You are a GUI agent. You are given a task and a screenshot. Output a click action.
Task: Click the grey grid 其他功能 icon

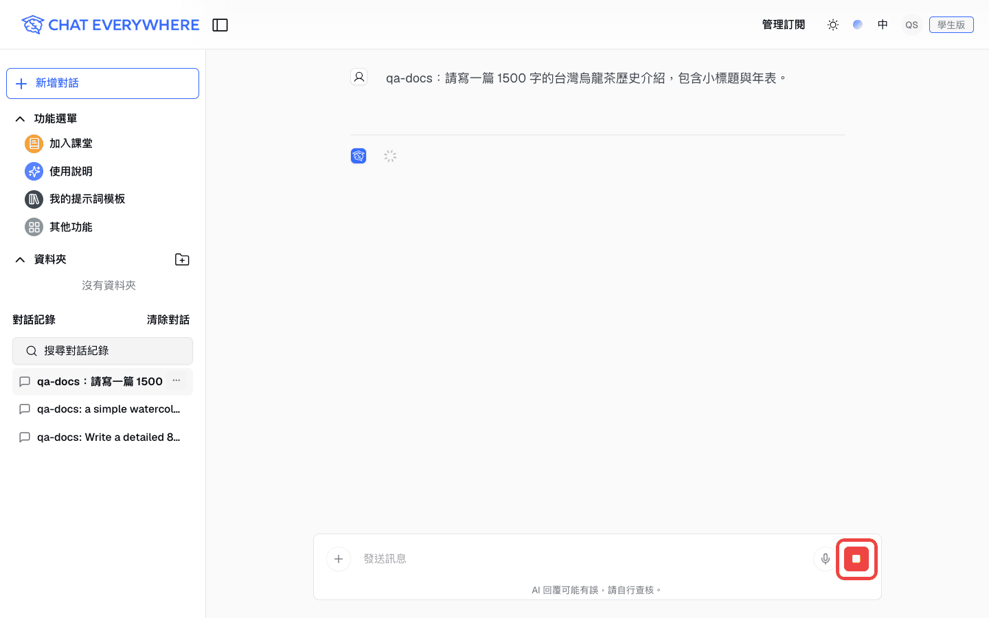click(x=34, y=227)
